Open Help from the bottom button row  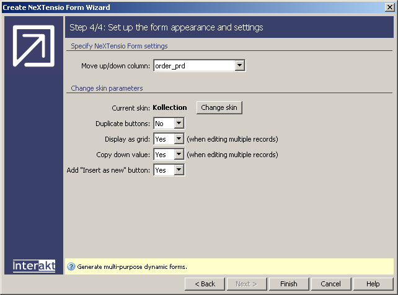pos(373,284)
